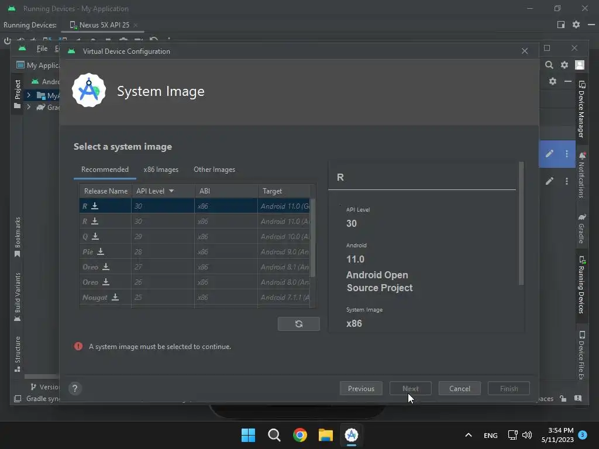The image size is (599, 449).
Task: Click the system image table scrollbar
Action: (312, 237)
